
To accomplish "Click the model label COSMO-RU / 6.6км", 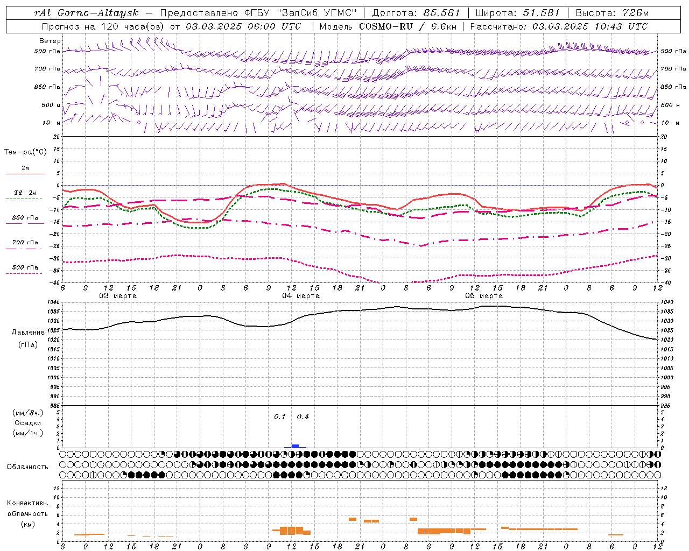I will 407,26.
